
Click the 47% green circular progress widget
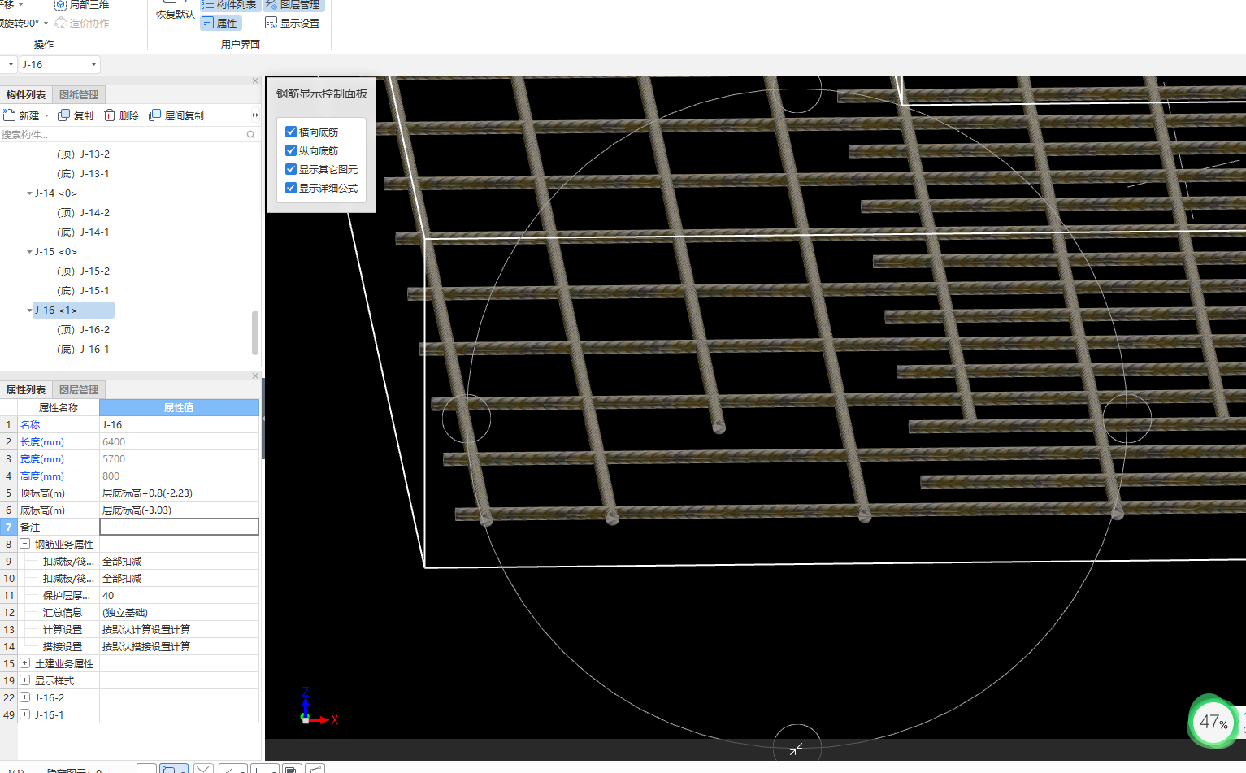coord(1213,722)
